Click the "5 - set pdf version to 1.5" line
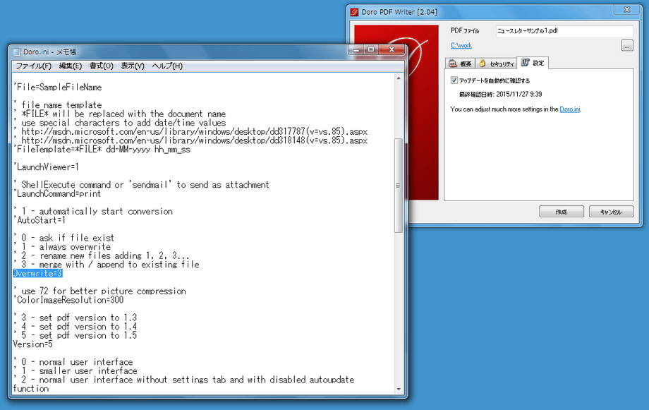 tap(75, 335)
